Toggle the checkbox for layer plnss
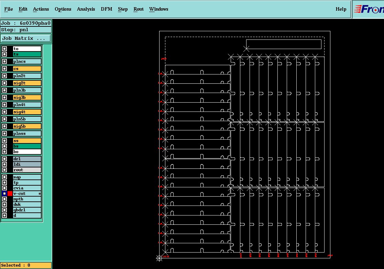384x269 pixels. click(4, 133)
